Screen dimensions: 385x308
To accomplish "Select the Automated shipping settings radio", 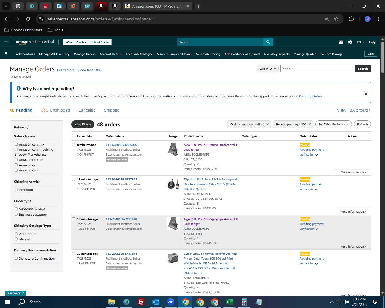I will coord(16,233).
